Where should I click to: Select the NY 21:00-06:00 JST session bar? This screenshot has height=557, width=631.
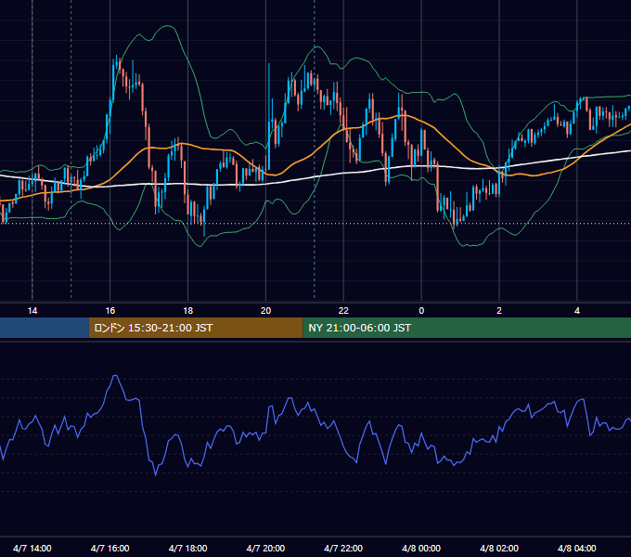[x=467, y=328]
